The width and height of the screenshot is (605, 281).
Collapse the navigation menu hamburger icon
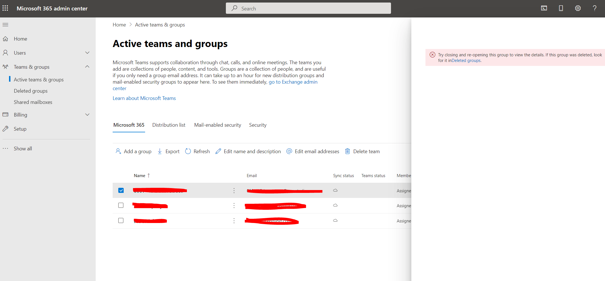5,25
